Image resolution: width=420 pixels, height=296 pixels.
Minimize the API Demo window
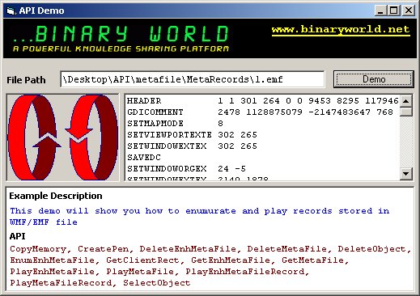(380, 11)
